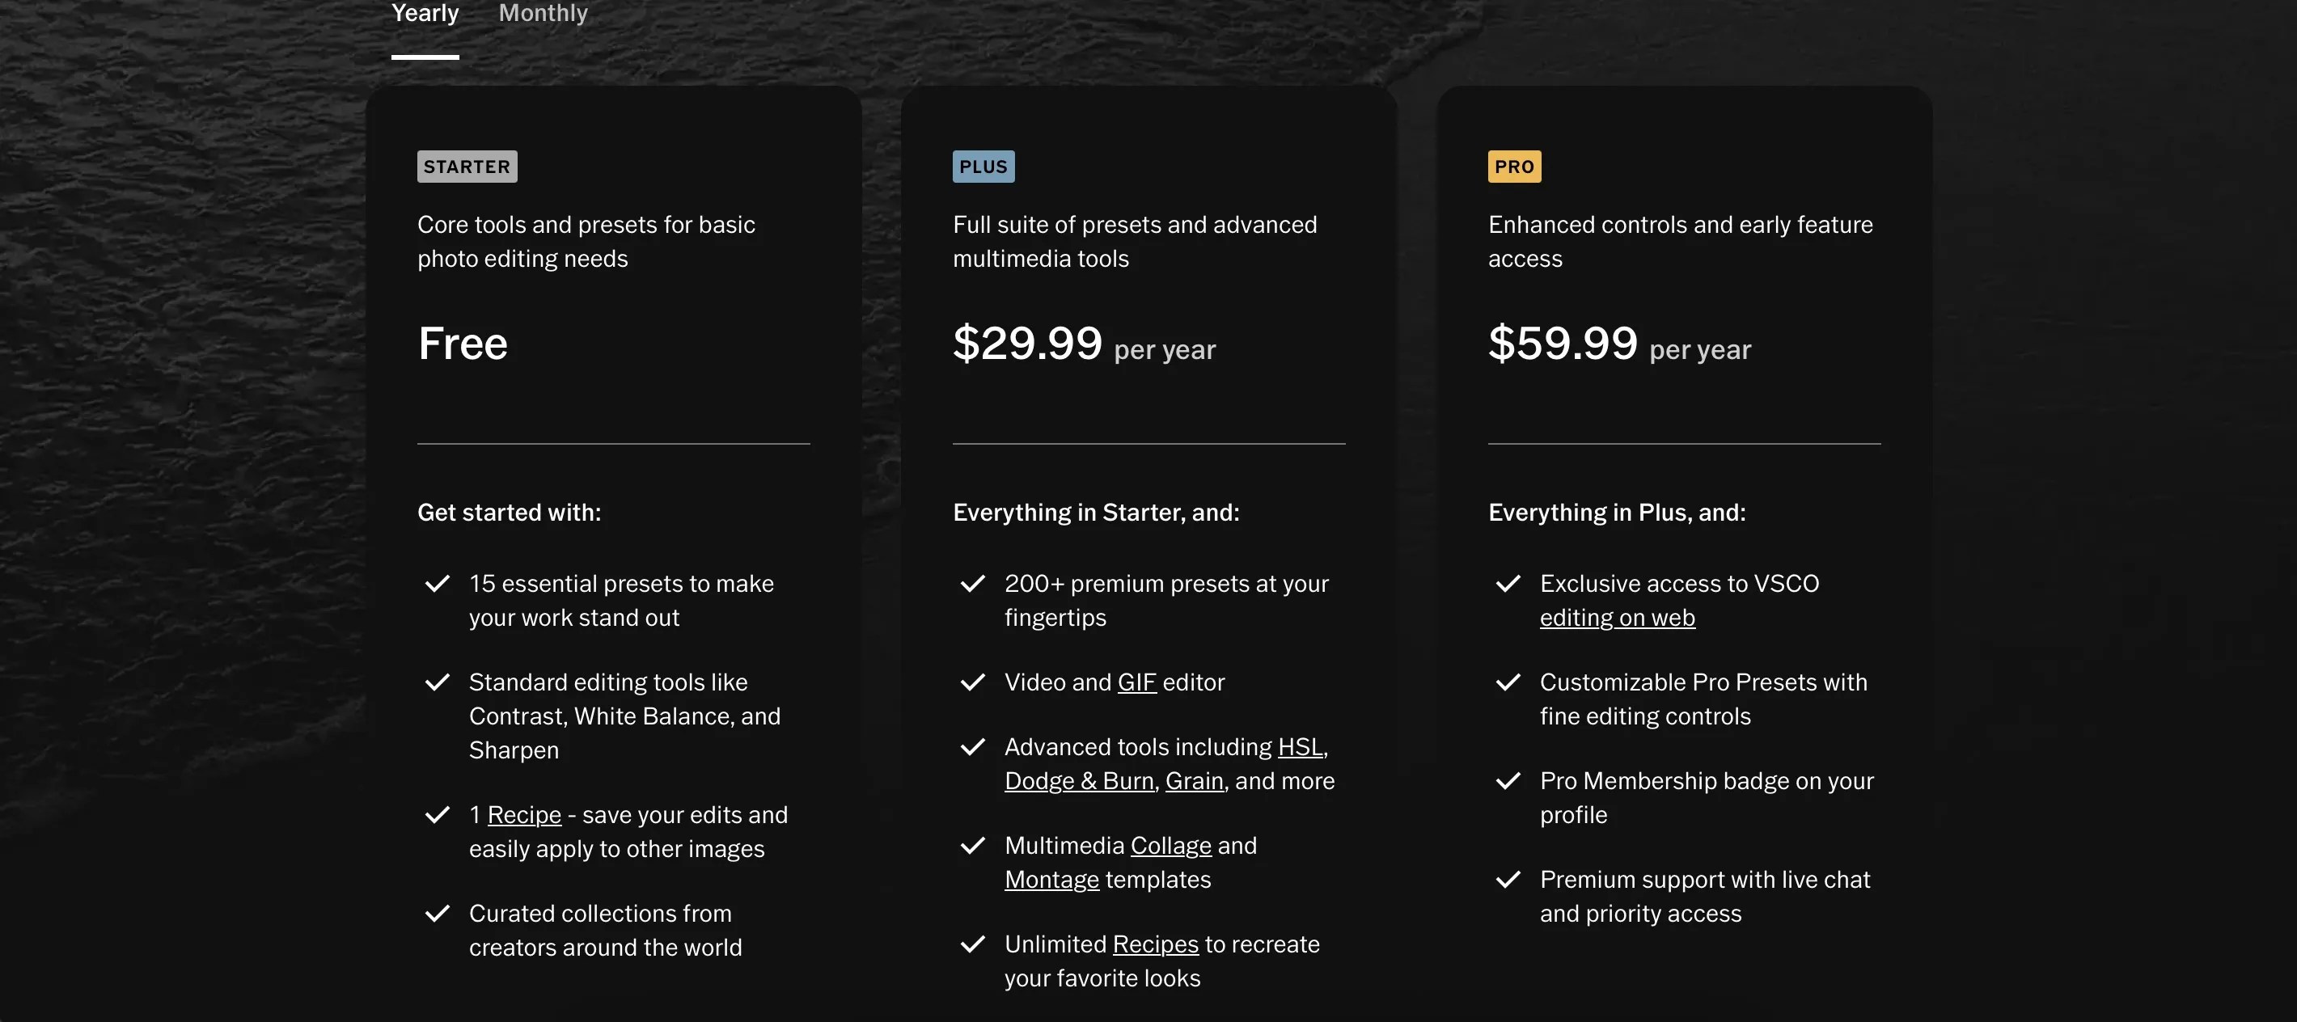Click the yellow PRO plan badge
The image size is (2297, 1022).
coord(1514,166)
